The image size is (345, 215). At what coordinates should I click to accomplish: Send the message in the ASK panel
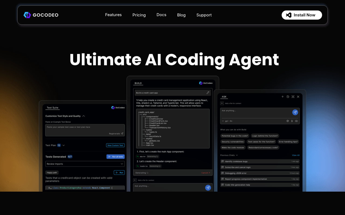click(x=295, y=112)
